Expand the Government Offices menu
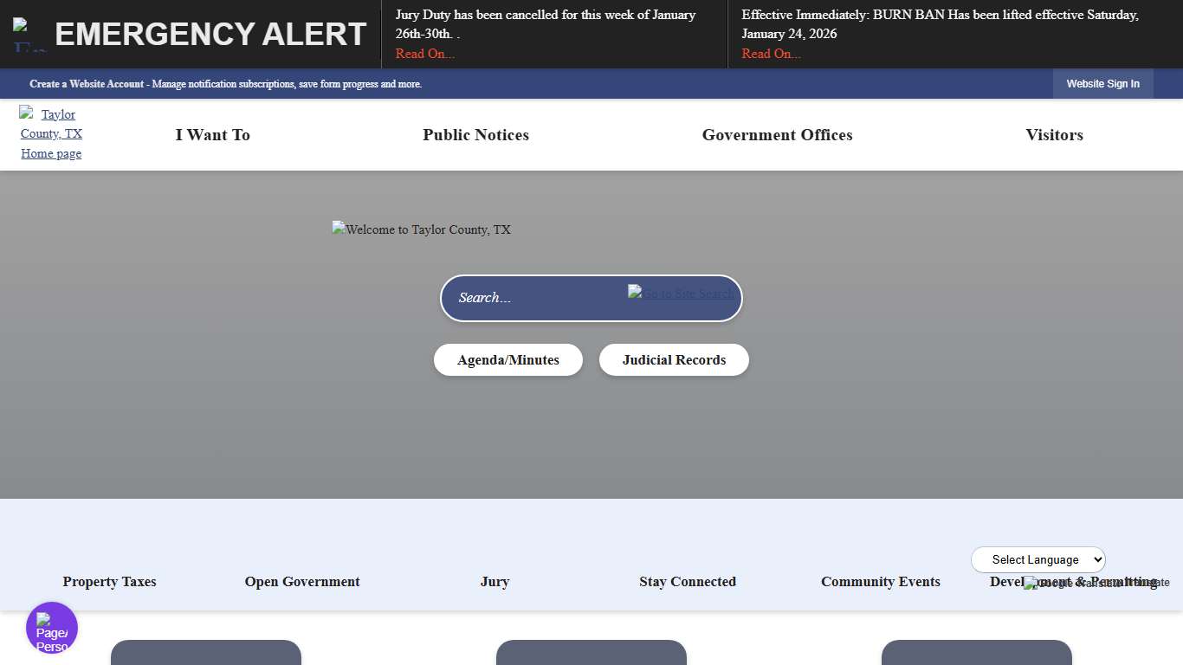 click(x=777, y=135)
